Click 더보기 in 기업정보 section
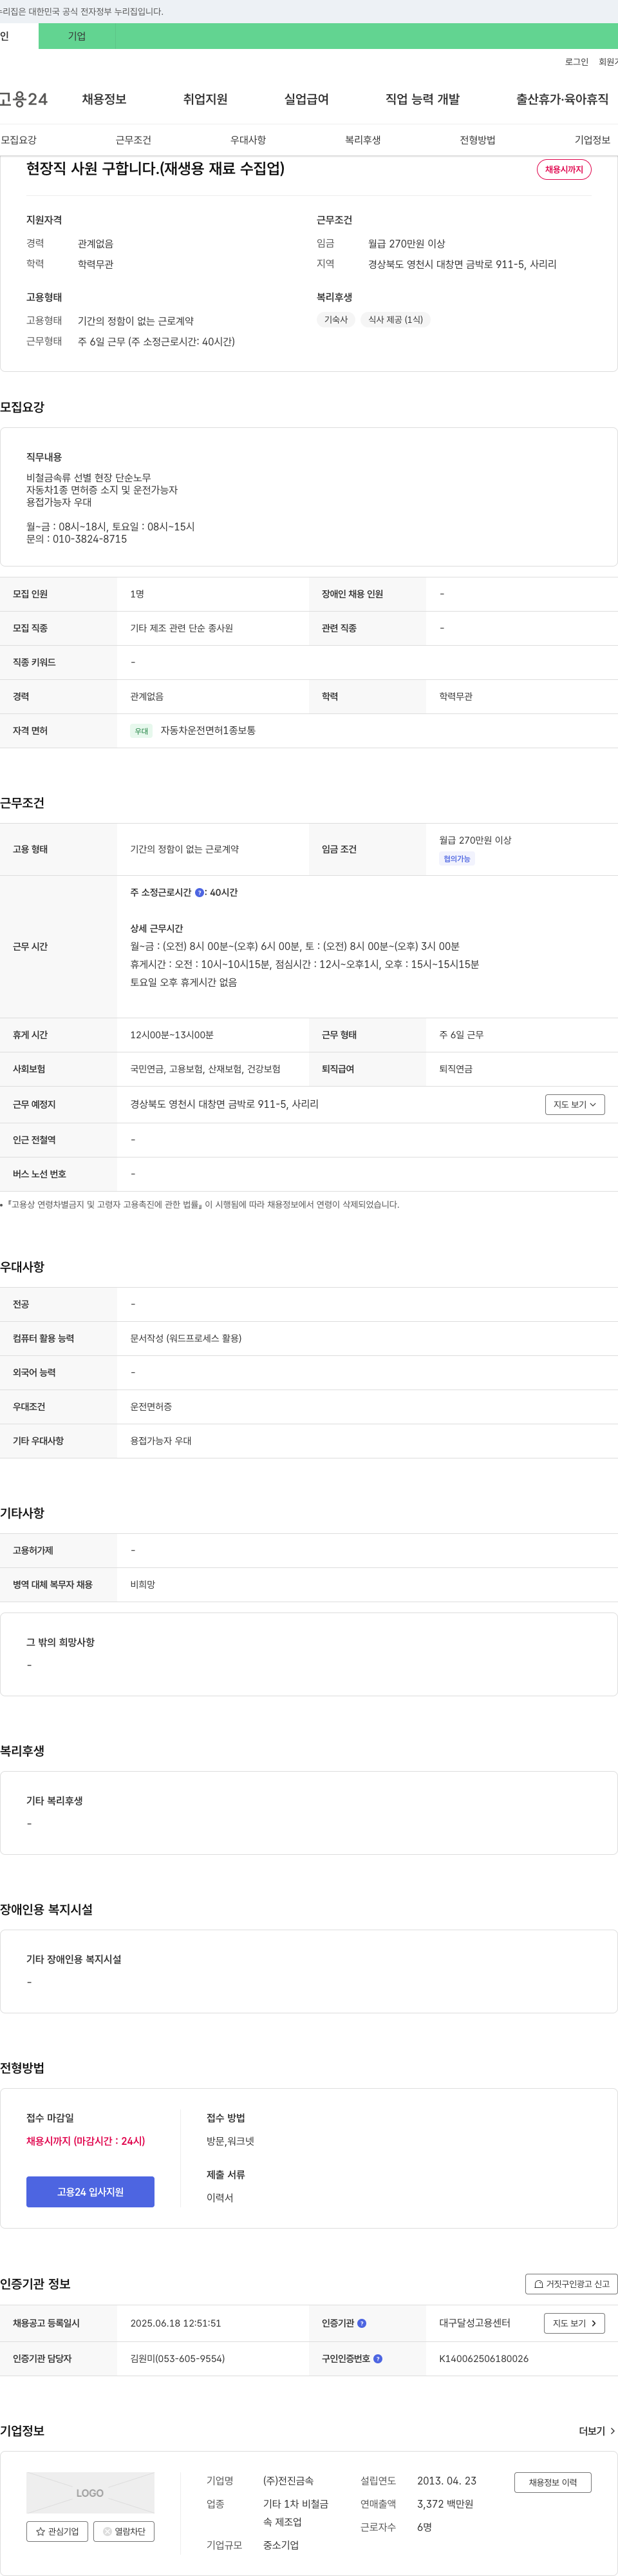 [597, 2431]
